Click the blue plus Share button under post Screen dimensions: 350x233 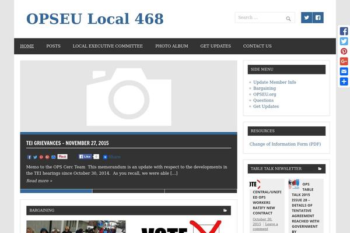coord(112,157)
